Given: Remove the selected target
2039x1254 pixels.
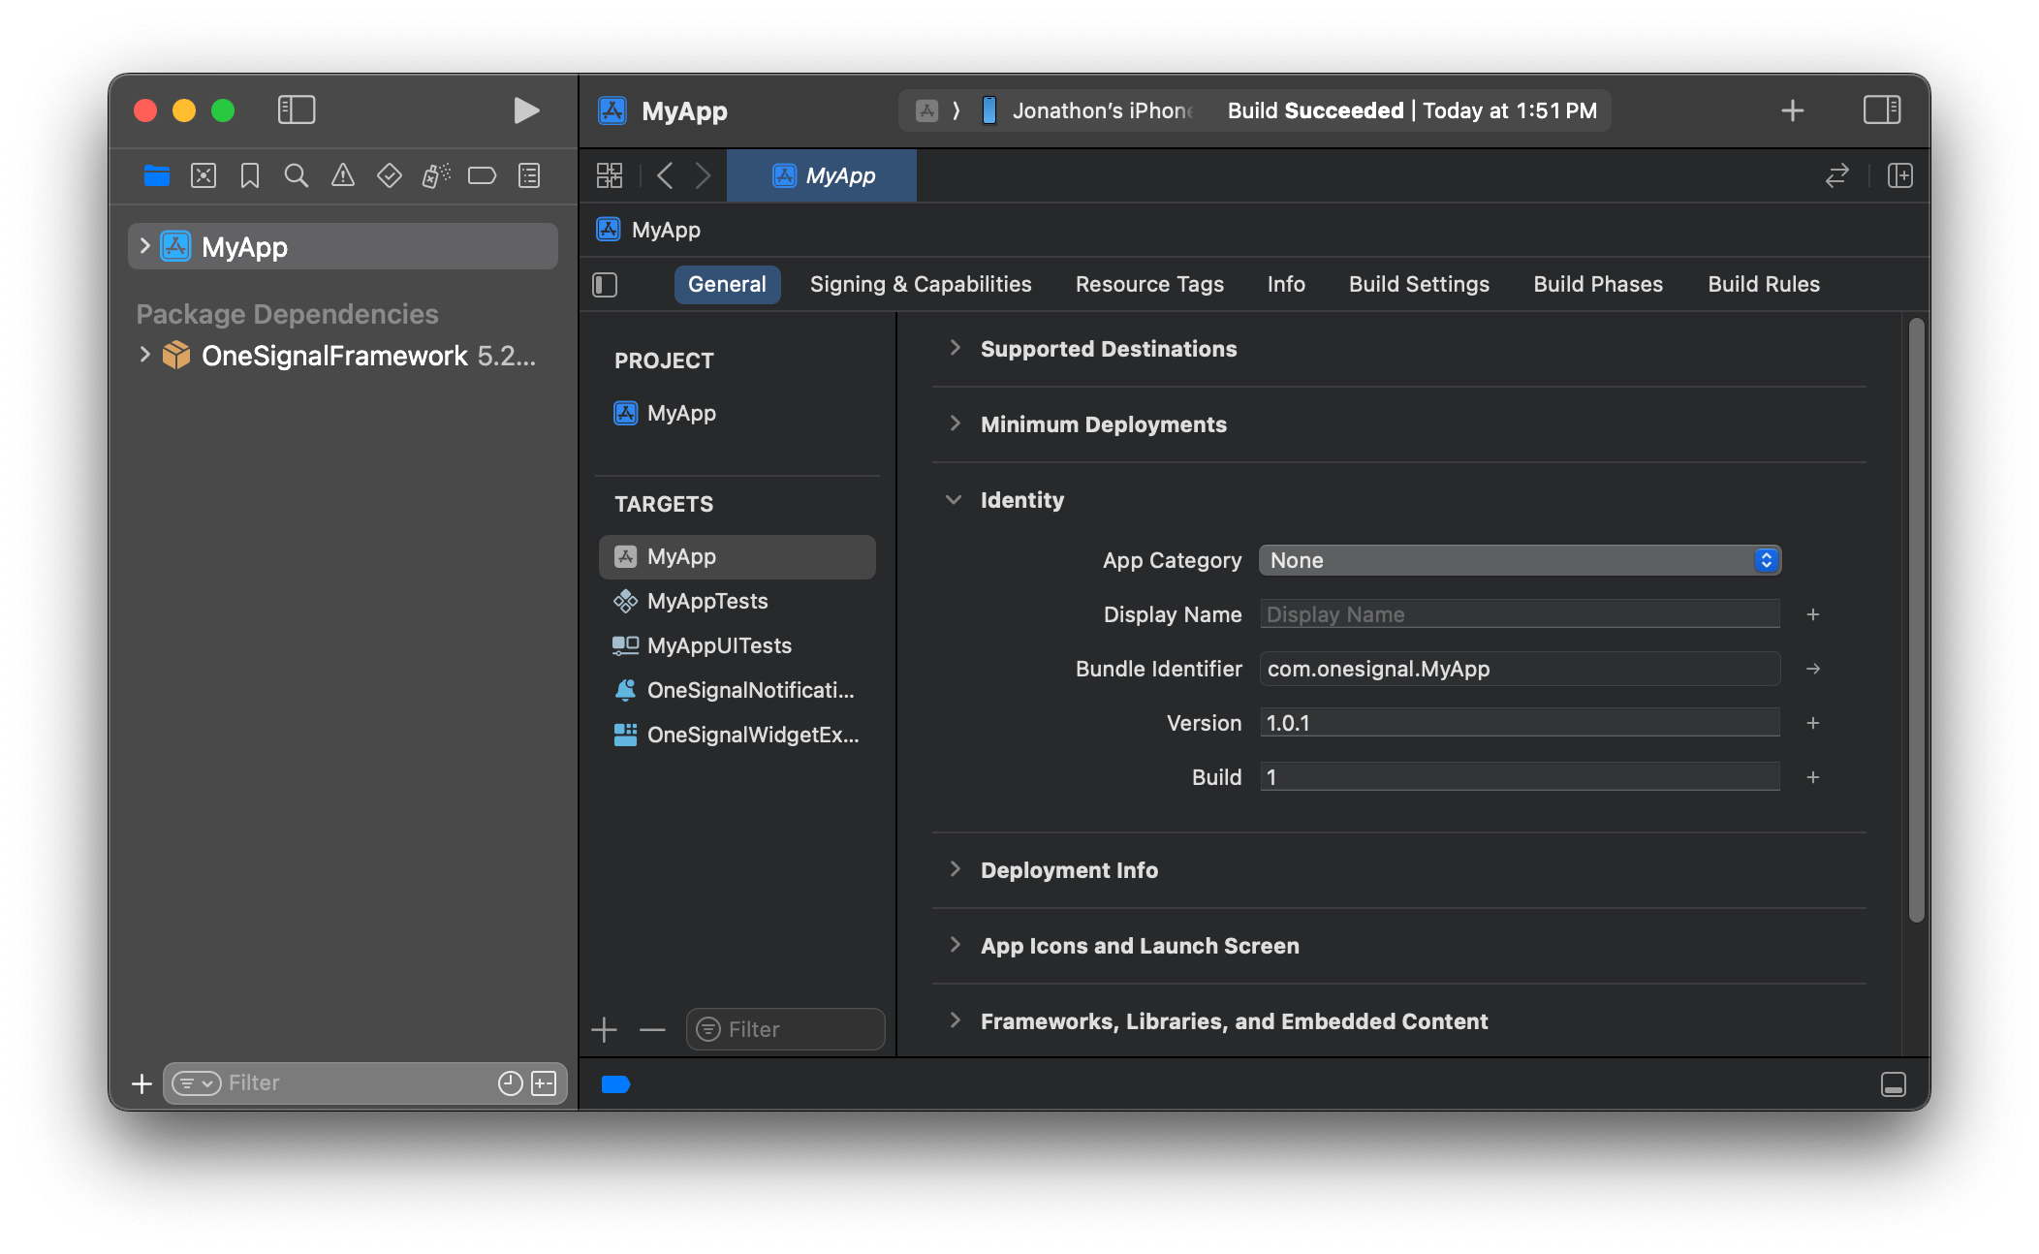Looking at the screenshot, I should (652, 1029).
